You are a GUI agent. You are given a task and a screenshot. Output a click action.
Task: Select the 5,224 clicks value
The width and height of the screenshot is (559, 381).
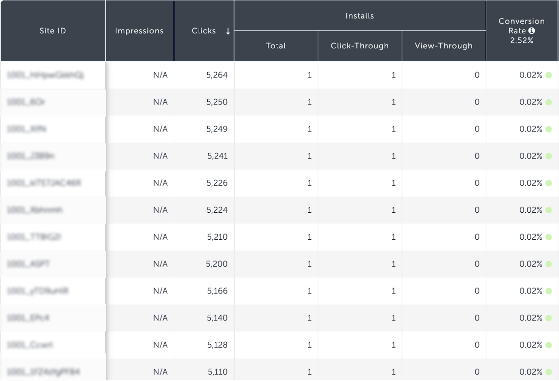pyautogui.click(x=217, y=210)
